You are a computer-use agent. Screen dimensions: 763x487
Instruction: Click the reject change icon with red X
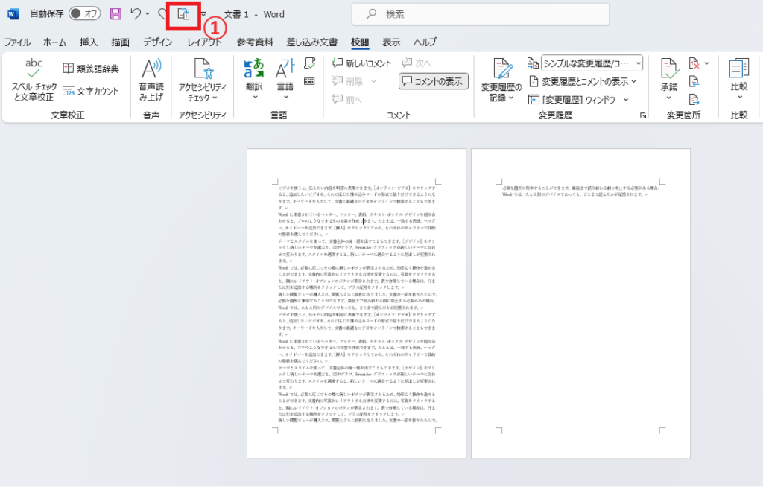click(x=694, y=63)
